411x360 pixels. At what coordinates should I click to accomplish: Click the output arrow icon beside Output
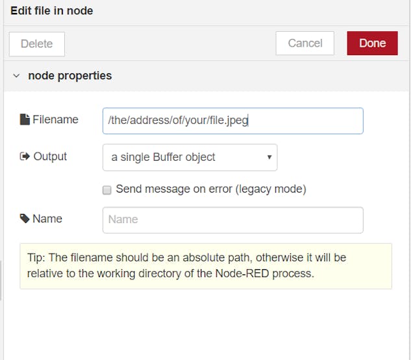point(25,156)
